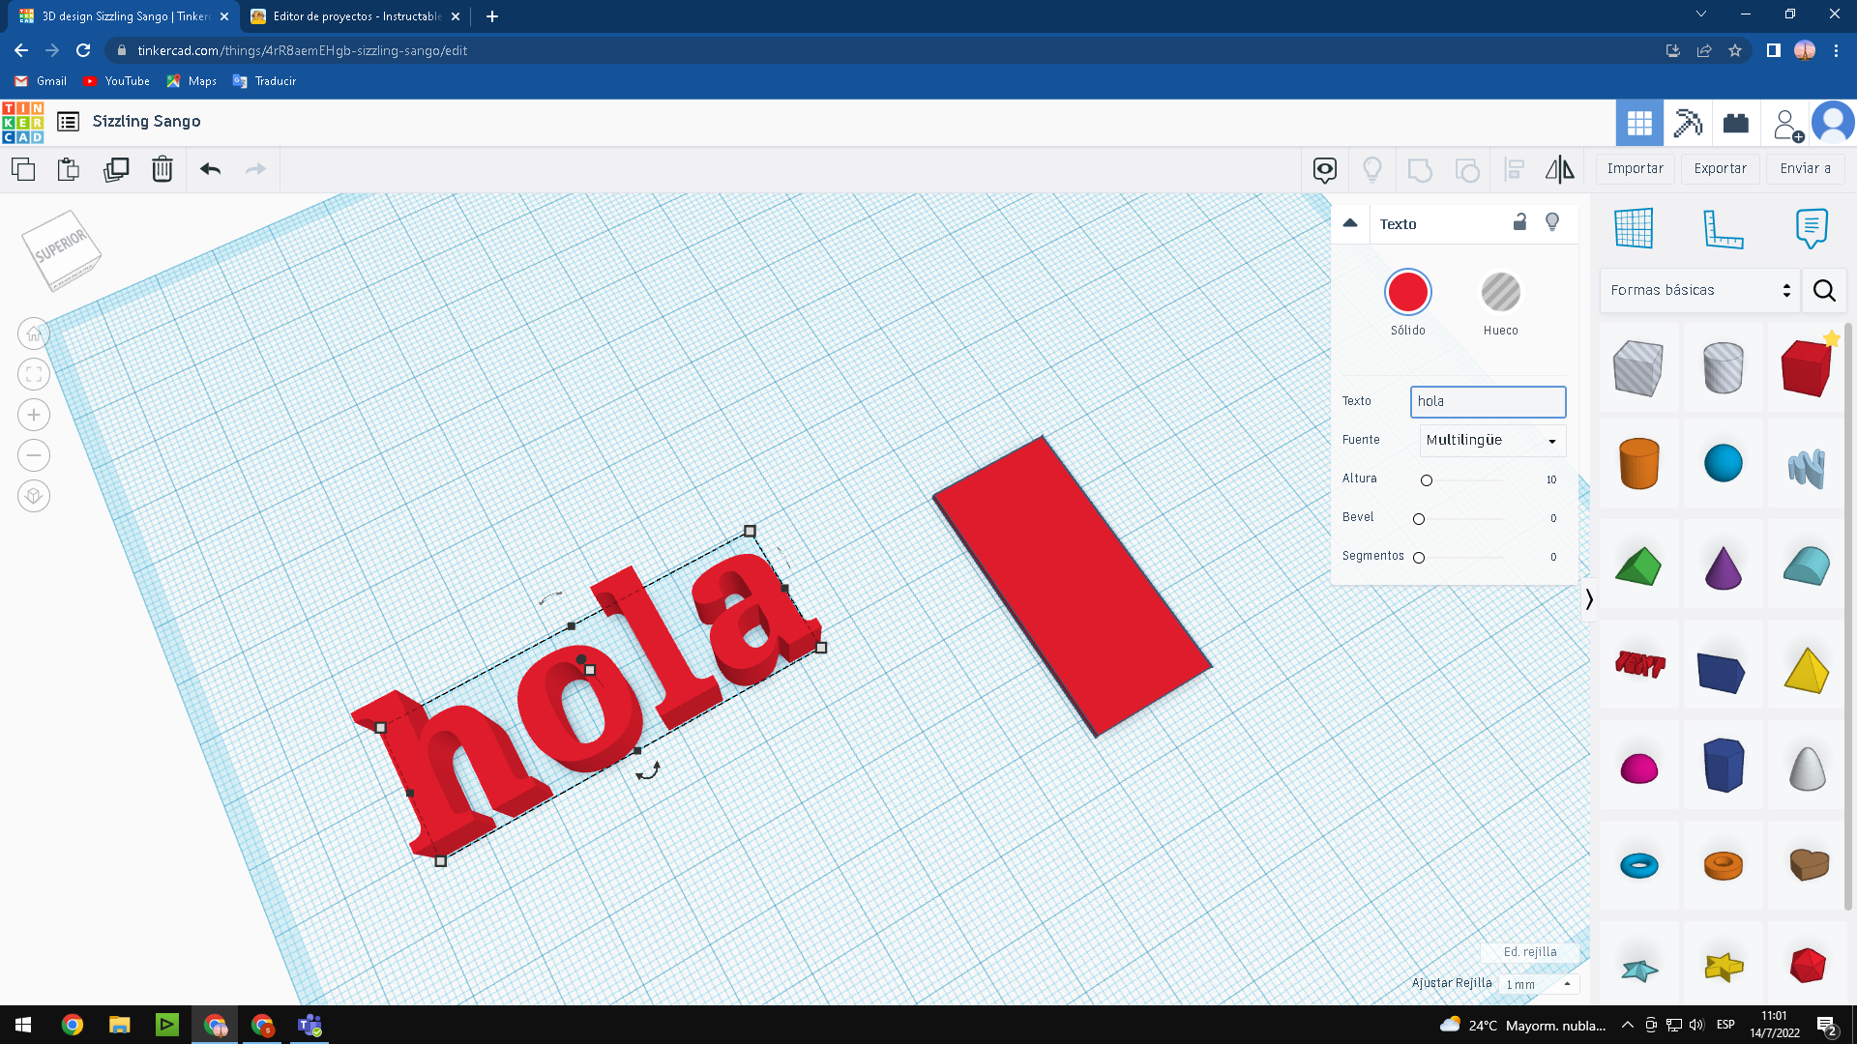1857x1044 pixels.
Task: Search shapes with the magnifier icon
Action: [1824, 290]
